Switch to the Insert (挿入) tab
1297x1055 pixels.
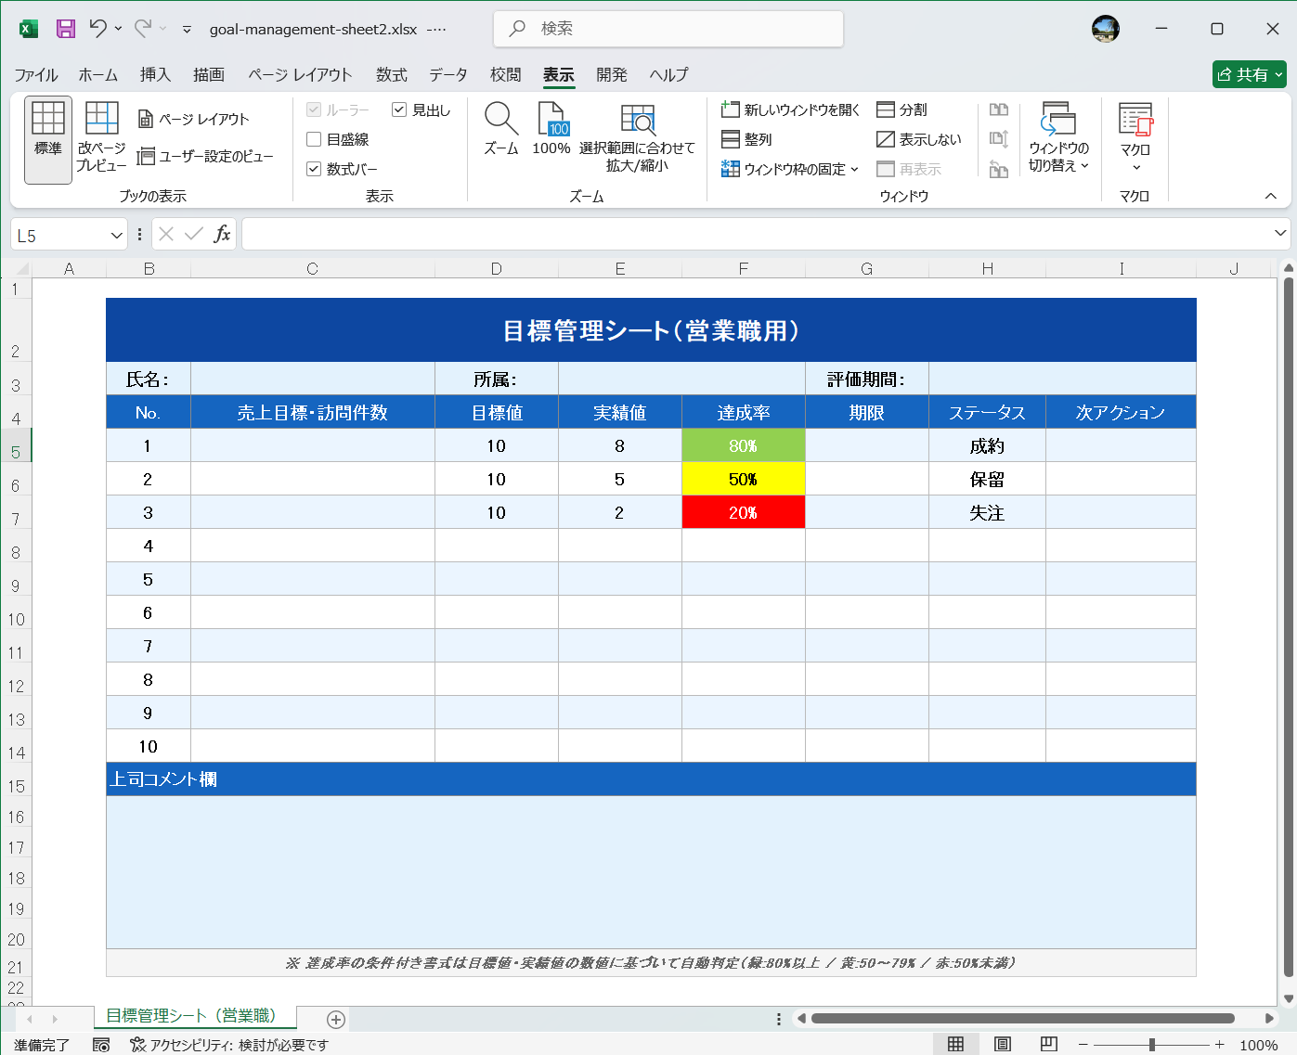coord(155,74)
